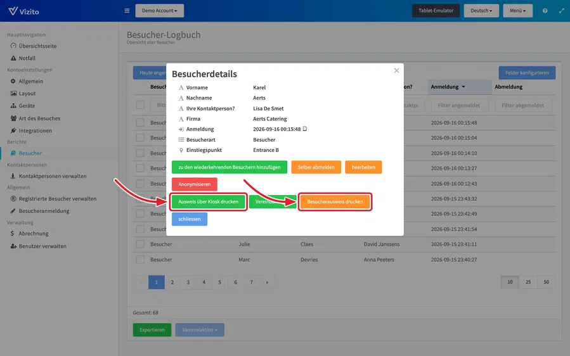Open Geräte in the sidebar
This screenshot has width=570, height=356.
23,106
